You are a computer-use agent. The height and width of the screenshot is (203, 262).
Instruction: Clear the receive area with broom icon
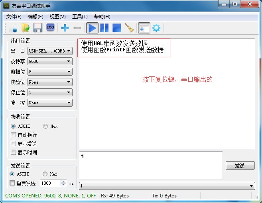click(129, 28)
